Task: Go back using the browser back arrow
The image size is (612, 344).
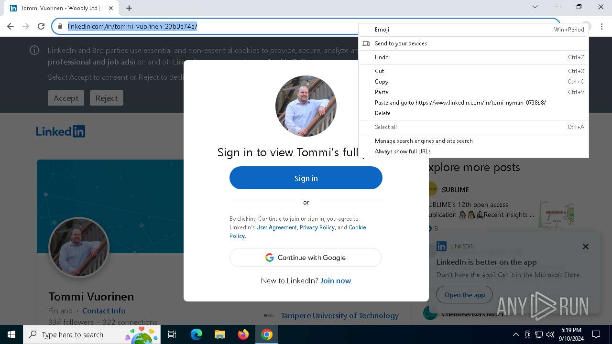Action: point(11,26)
